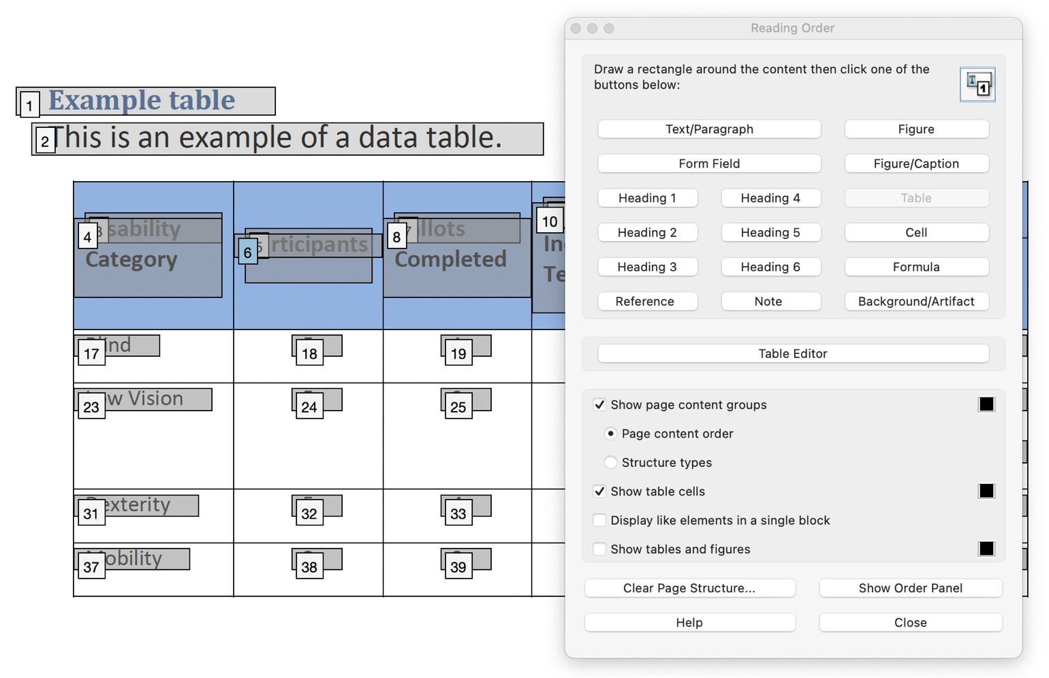
Task: Select the Structure types radio button
Action: [x=611, y=462]
